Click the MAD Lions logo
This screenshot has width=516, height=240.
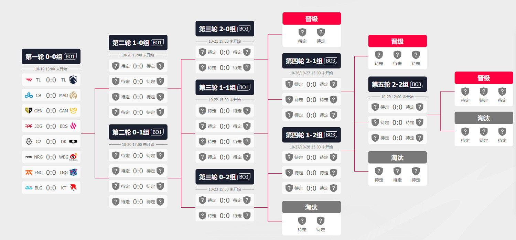point(74,95)
